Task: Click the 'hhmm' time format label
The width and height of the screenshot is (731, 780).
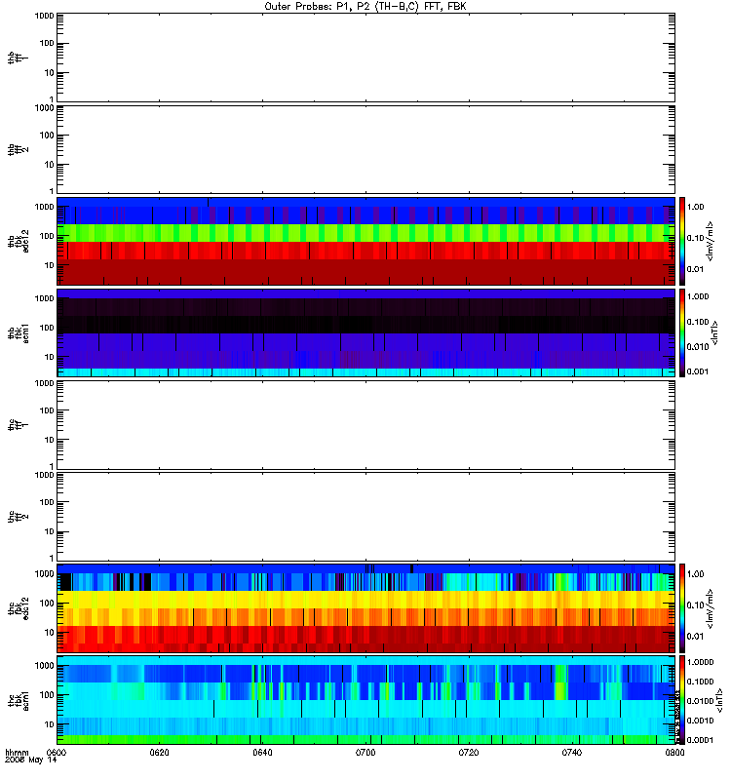Action: (x=17, y=752)
